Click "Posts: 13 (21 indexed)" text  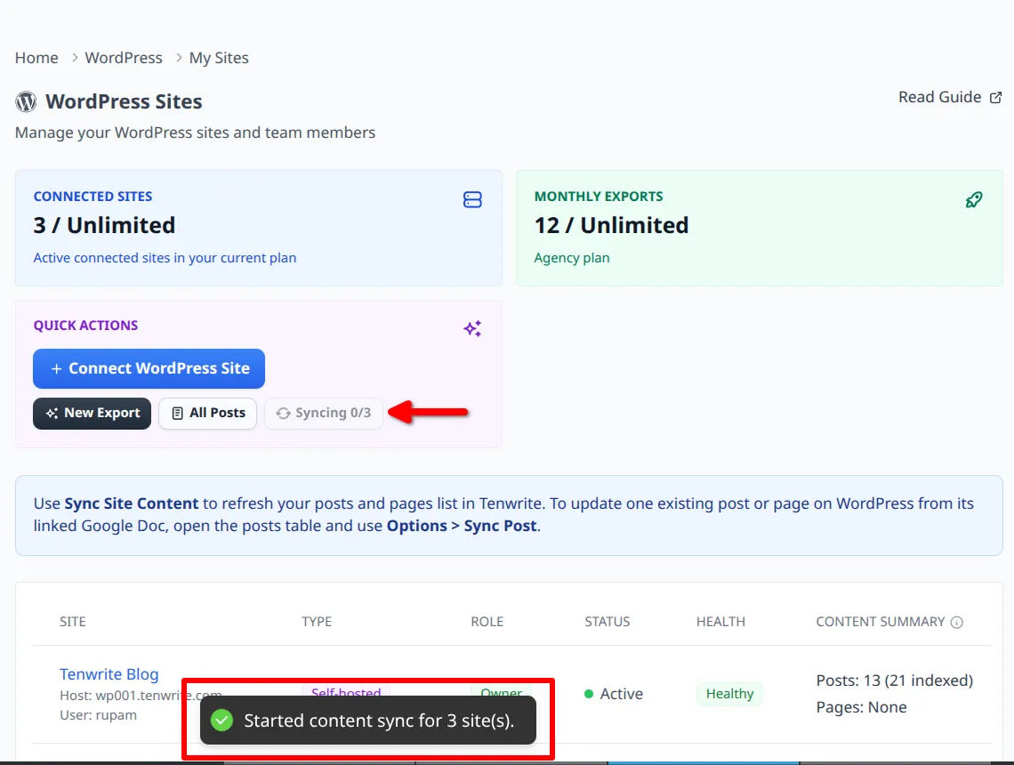pos(894,680)
